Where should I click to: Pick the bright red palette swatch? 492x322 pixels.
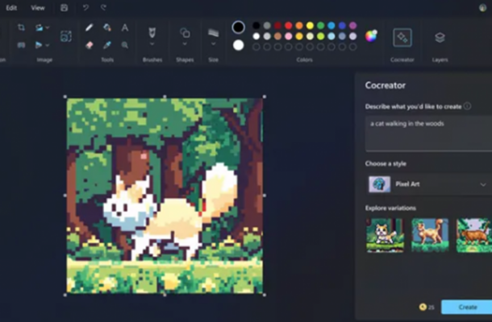[x=289, y=26]
